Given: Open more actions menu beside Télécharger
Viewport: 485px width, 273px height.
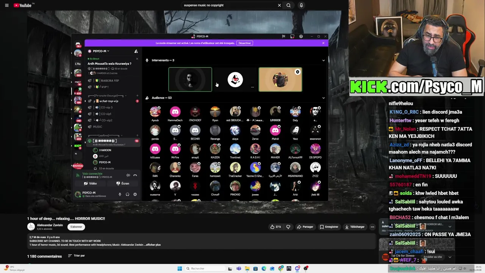Looking at the screenshot, I should [x=372, y=227].
